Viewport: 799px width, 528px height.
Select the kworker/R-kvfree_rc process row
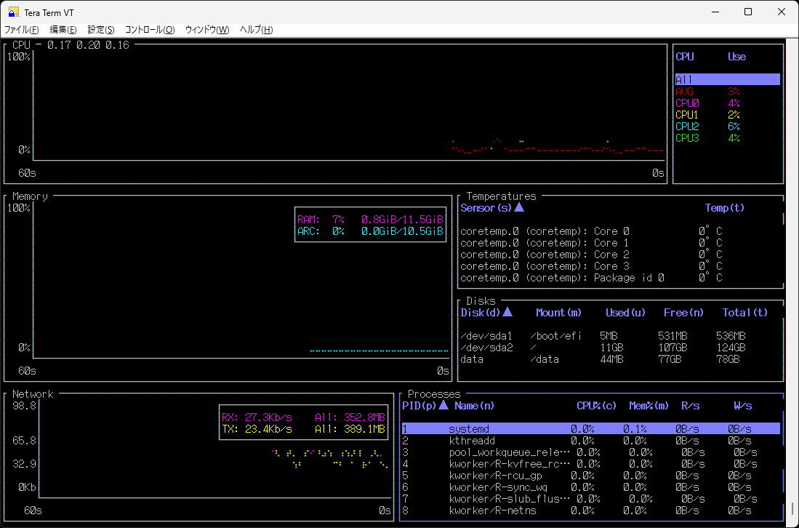[x=591, y=464]
